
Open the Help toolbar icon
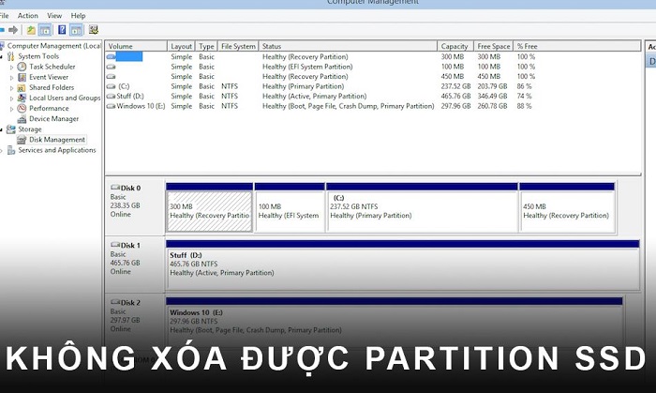(62, 30)
